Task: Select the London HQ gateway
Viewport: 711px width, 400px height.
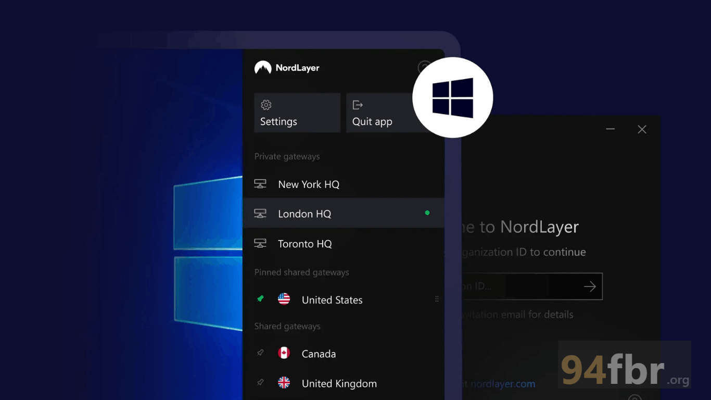Action: (x=344, y=213)
